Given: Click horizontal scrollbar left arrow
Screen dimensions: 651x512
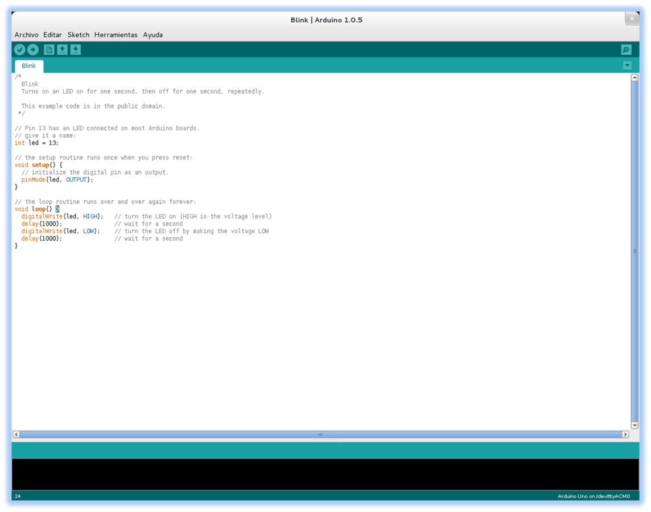Looking at the screenshot, I should [16, 435].
